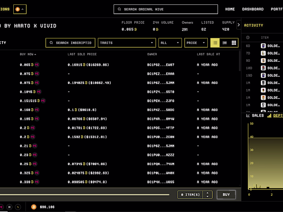Viewport: 283px width, 212px height.
Task: Click Magic Eden icon on 0.325 listing
Action: (x=37, y=173)
